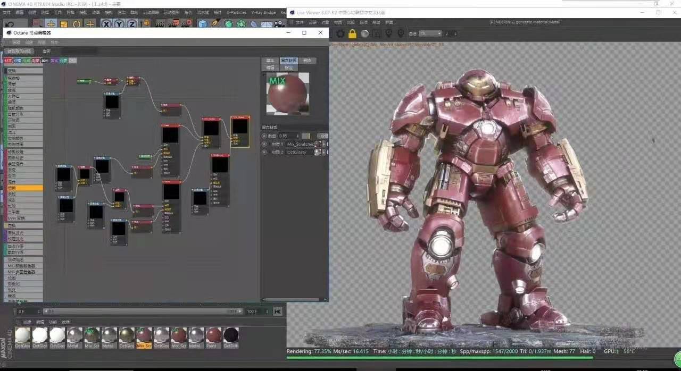Select the Pen spline tool icon
The height and width of the screenshot is (371, 681).
point(215,24)
